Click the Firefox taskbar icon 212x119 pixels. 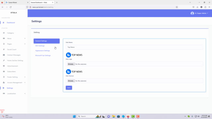pyautogui.click(x=128, y=116)
